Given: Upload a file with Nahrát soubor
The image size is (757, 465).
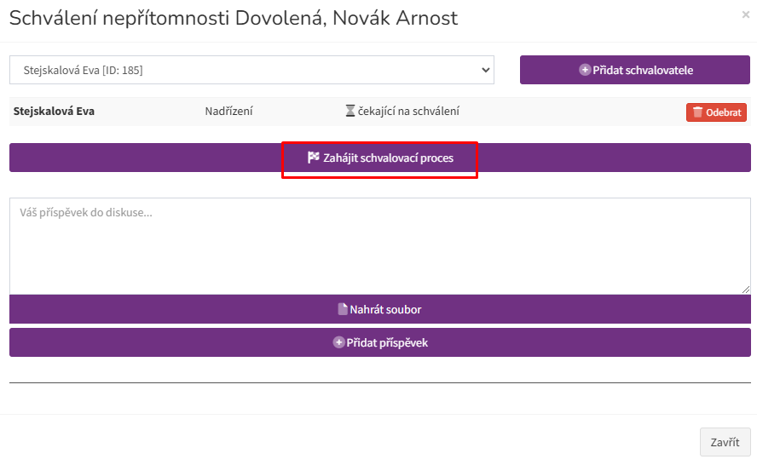Looking at the screenshot, I should pos(380,309).
